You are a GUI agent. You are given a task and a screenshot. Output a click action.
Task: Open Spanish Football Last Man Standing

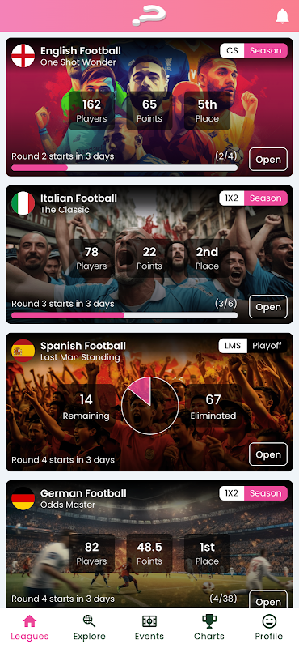click(x=268, y=454)
